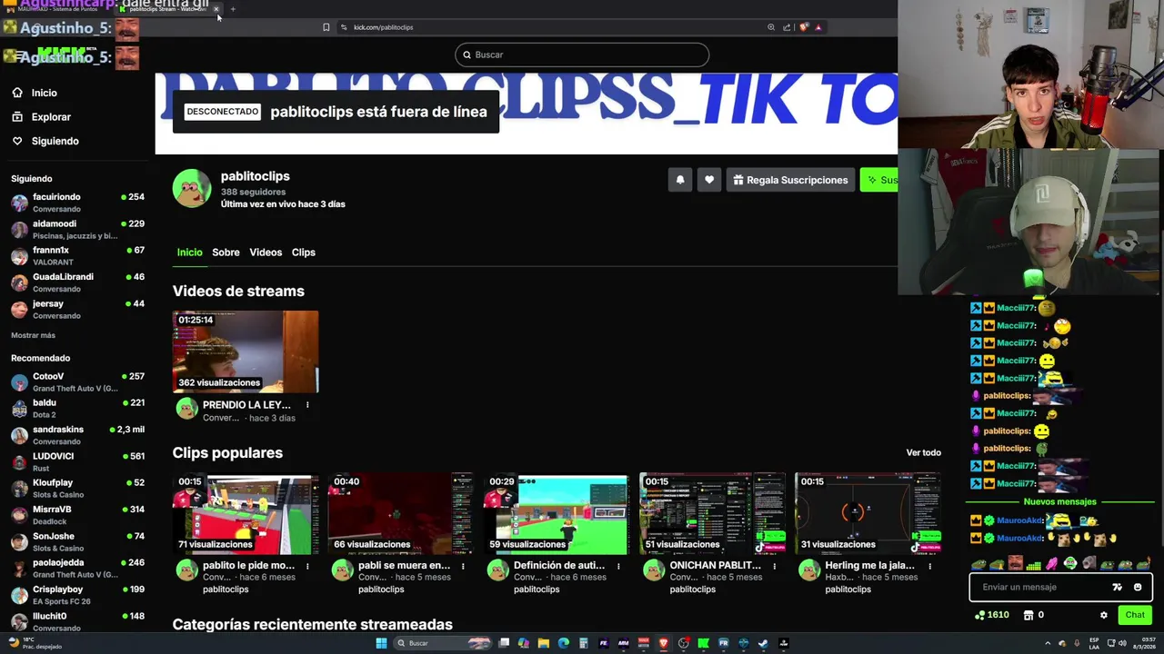Open options menu for PRENDIO LA LEY video
This screenshot has width=1164, height=654.
coord(307,405)
